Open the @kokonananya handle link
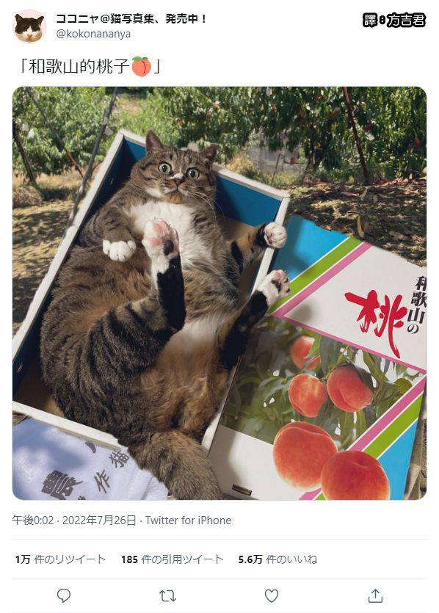The height and width of the screenshot is (613, 439). [93, 34]
